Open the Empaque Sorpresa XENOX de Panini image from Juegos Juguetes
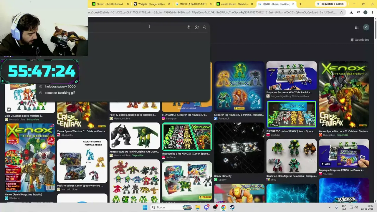Screen dimensions: 377x212 [292, 75]
